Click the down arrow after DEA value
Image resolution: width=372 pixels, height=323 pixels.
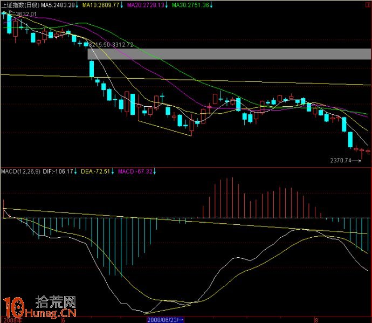click(113, 171)
